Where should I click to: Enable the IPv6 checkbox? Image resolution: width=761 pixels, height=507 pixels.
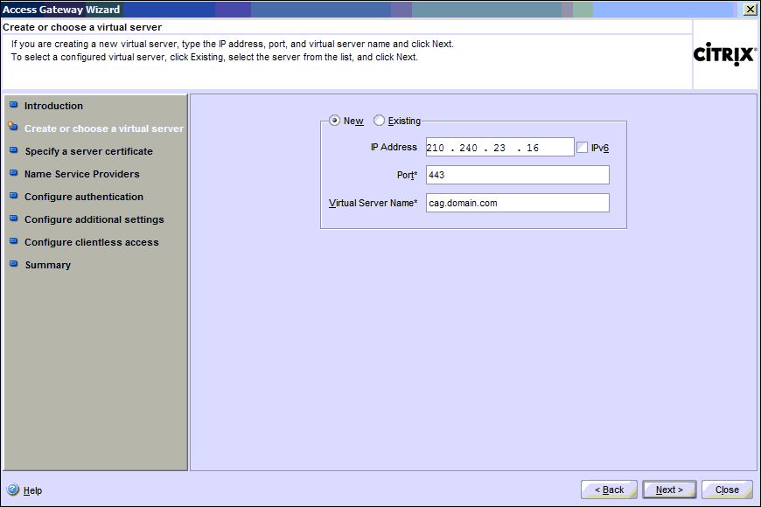point(583,148)
